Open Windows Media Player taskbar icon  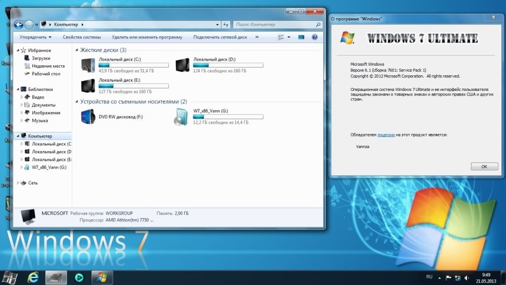click(x=79, y=277)
